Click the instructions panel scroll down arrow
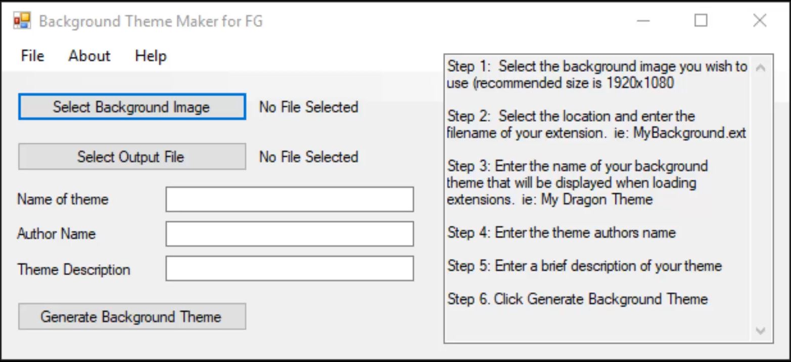The height and width of the screenshot is (362, 791). [x=760, y=331]
